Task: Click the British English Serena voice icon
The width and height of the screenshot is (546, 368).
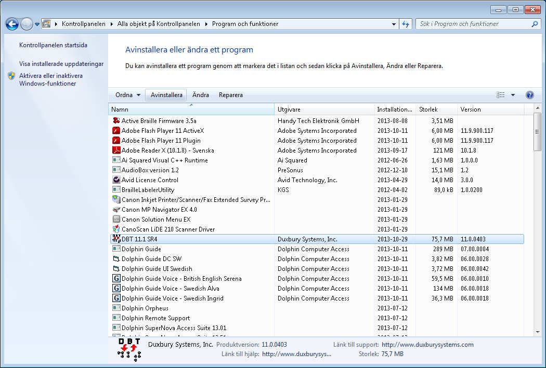Action: 116,278
